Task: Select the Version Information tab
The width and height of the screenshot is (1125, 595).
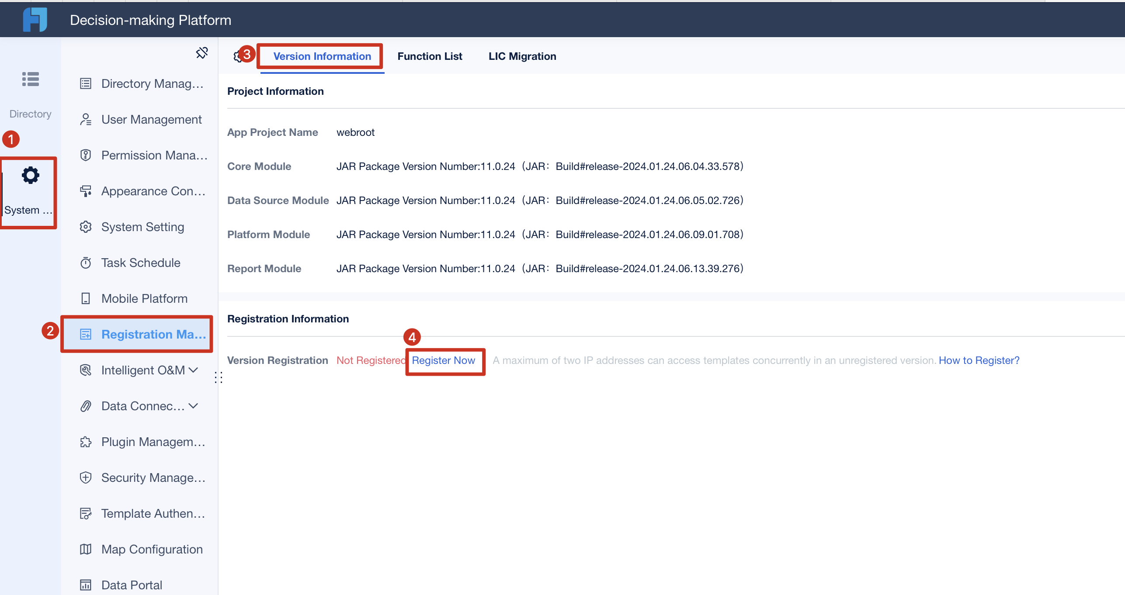Action: click(x=322, y=56)
